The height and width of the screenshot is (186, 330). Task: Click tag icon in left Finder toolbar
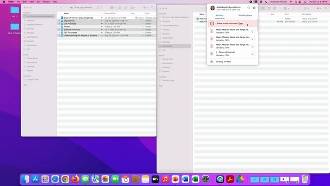[126, 7]
